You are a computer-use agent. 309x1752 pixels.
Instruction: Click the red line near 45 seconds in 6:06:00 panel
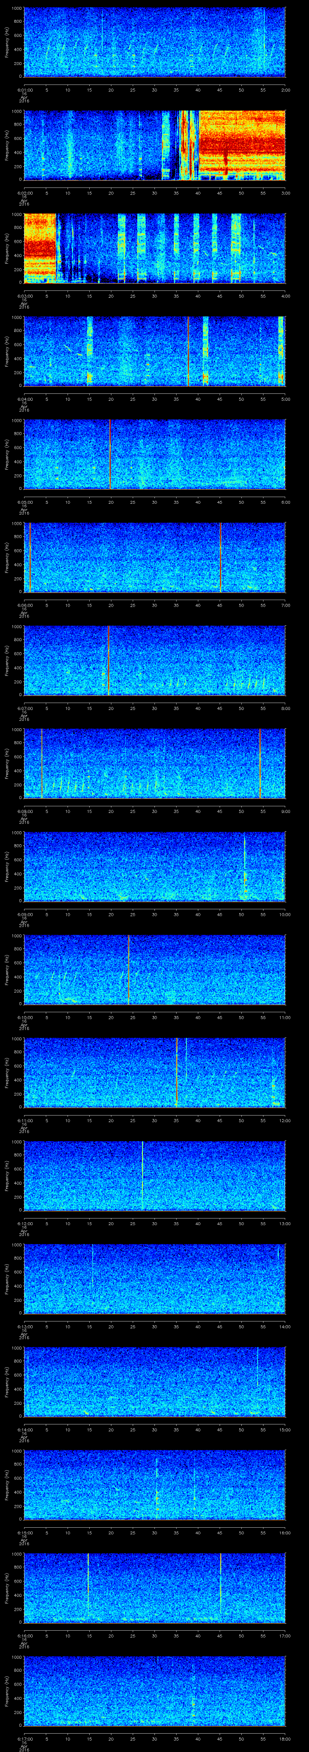[221, 557]
